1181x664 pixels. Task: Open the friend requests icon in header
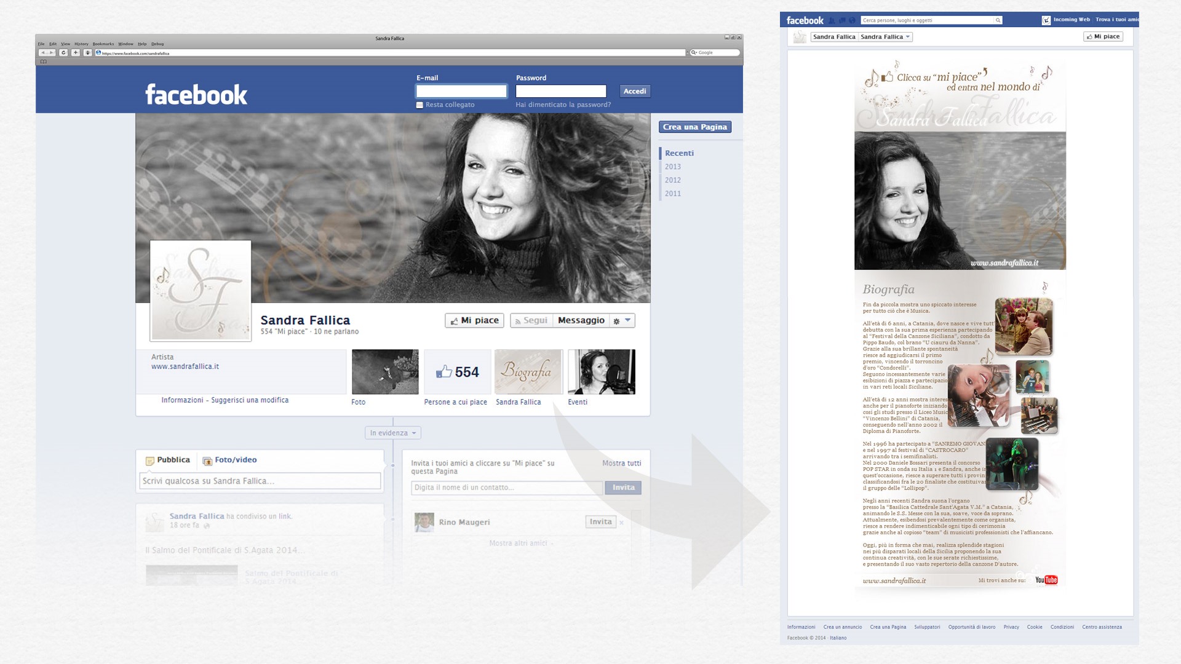click(832, 20)
